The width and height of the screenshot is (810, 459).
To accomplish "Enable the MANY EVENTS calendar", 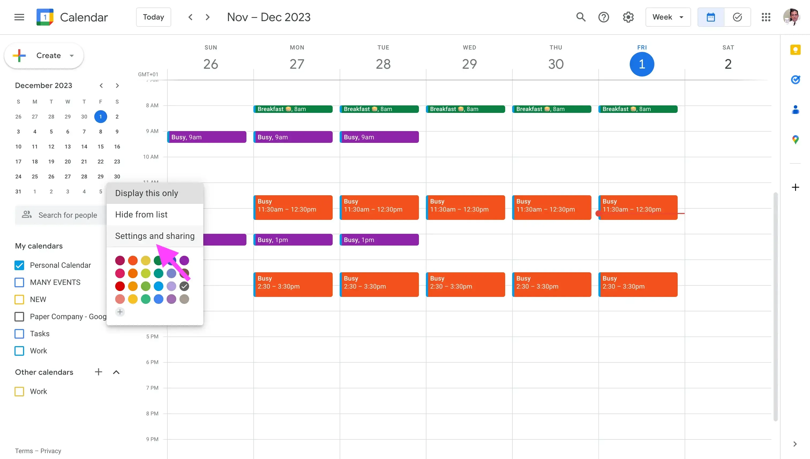I will point(19,282).
